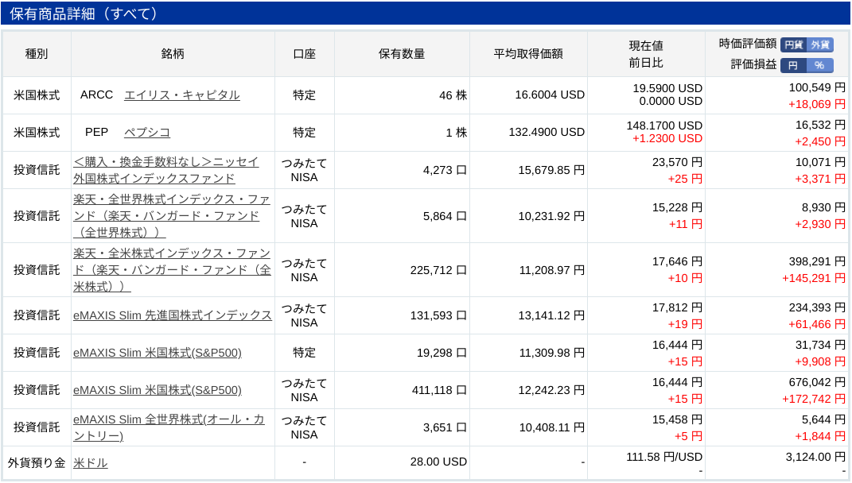Open eMAXIS Slim 全世界株式(オール・カントリー) link
This screenshot has width=852, height=483.
click(x=169, y=427)
